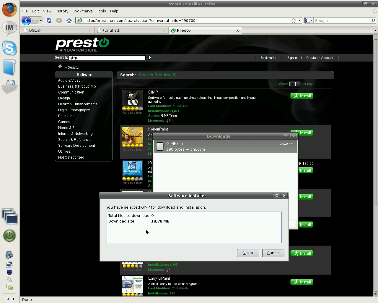Open the Help menu
The image size is (378, 303).
pyautogui.click(x=114, y=11)
